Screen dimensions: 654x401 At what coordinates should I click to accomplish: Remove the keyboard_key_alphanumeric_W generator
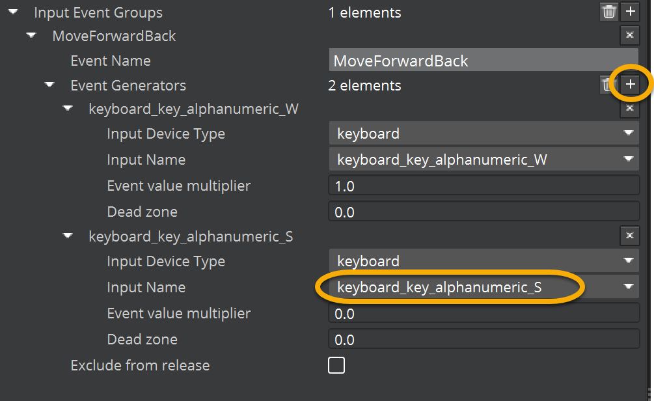[629, 109]
